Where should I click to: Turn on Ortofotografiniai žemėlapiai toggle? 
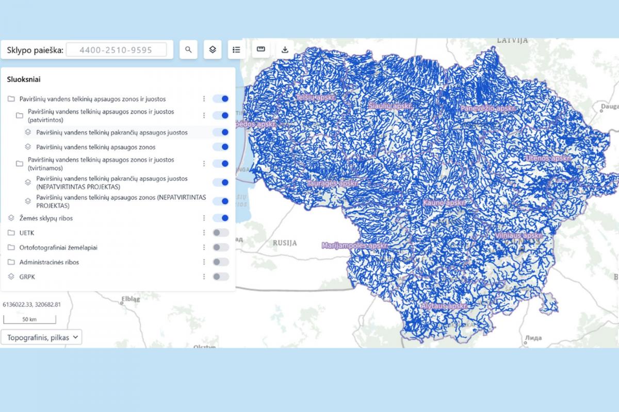pyautogui.click(x=221, y=248)
